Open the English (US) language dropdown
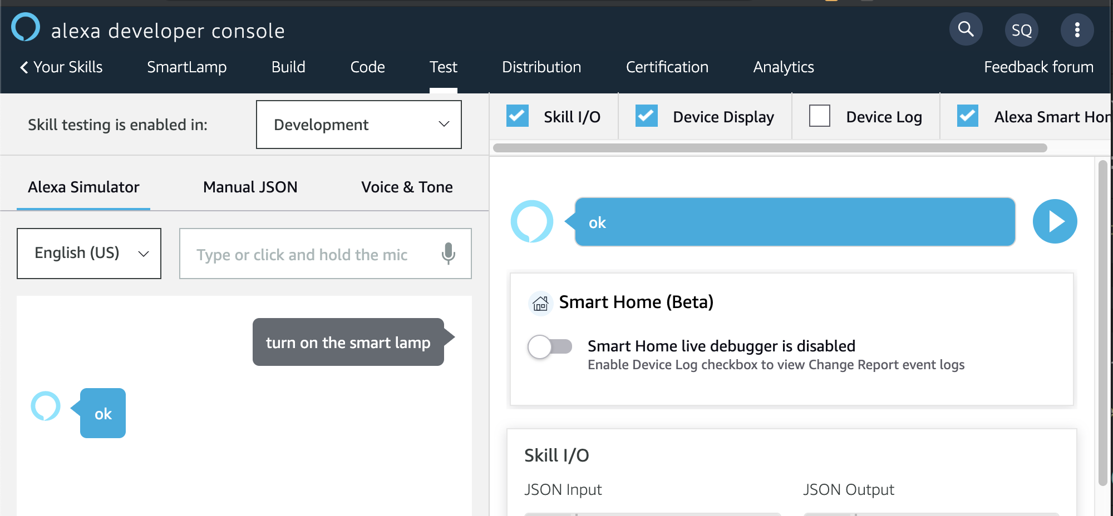The height and width of the screenshot is (516, 1113). pos(89,254)
